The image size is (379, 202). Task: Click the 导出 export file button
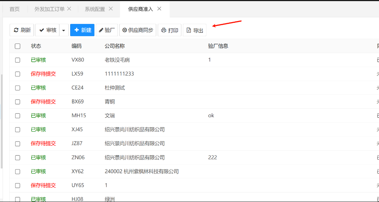pyautogui.click(x=195, y=30)
